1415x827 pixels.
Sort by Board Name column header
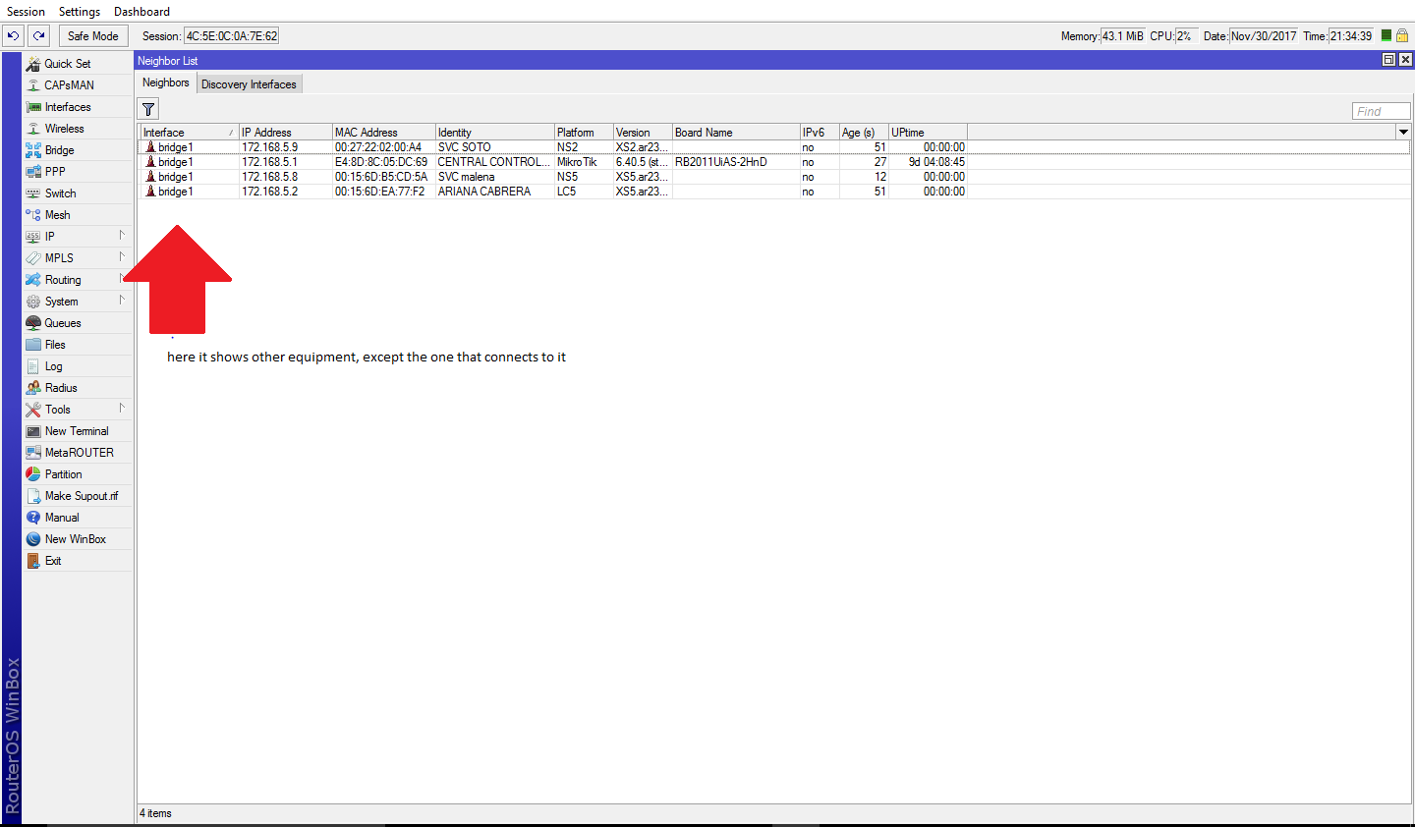click(736, 132)
